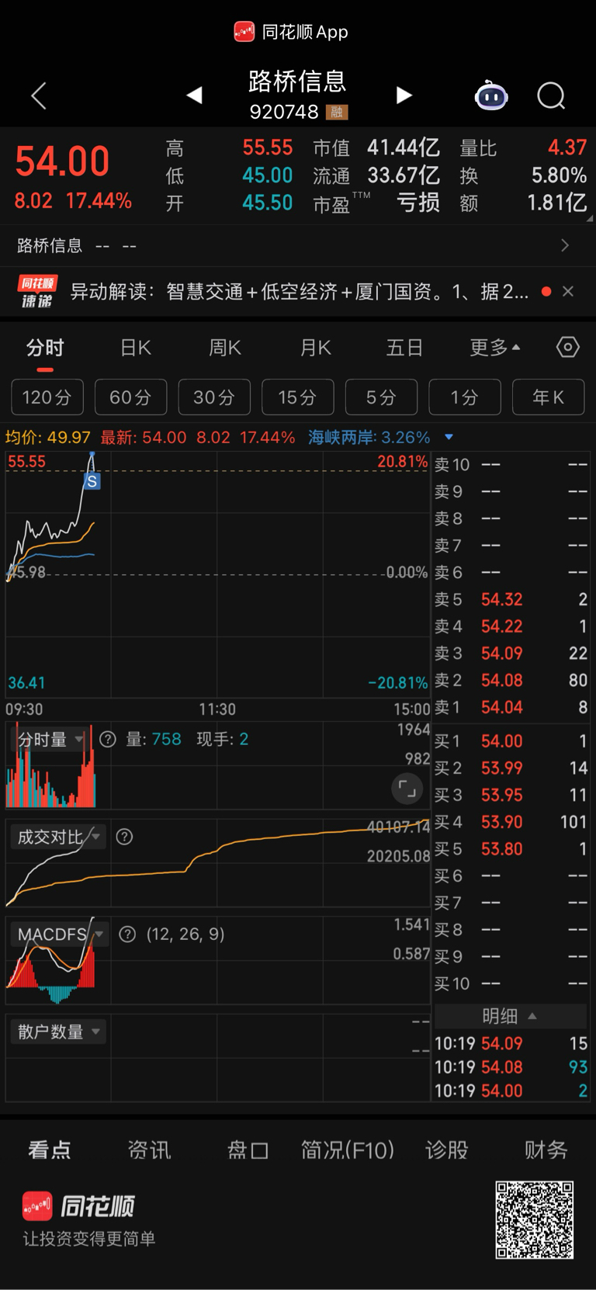The width and height of the screenshot is (596, 1290).
Task: Tap the S sell marker on chart
Action: coord(92,481)
